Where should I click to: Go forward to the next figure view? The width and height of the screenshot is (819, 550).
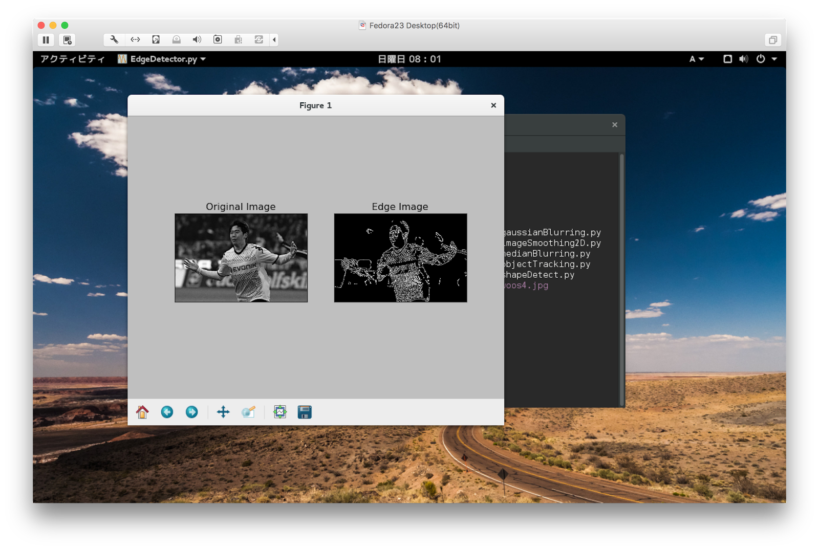191,412
